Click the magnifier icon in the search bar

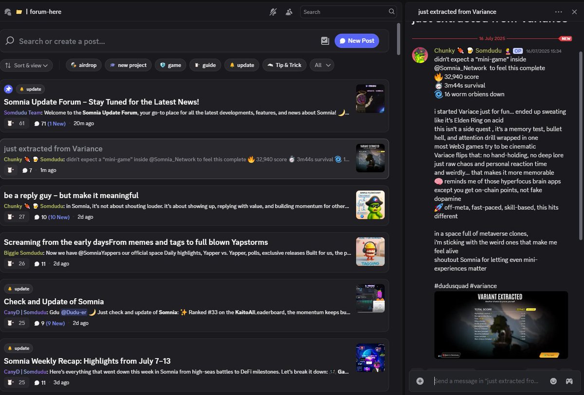391,12
